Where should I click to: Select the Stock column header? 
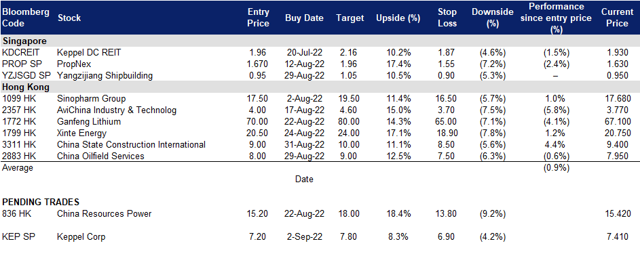pos(69,18)
